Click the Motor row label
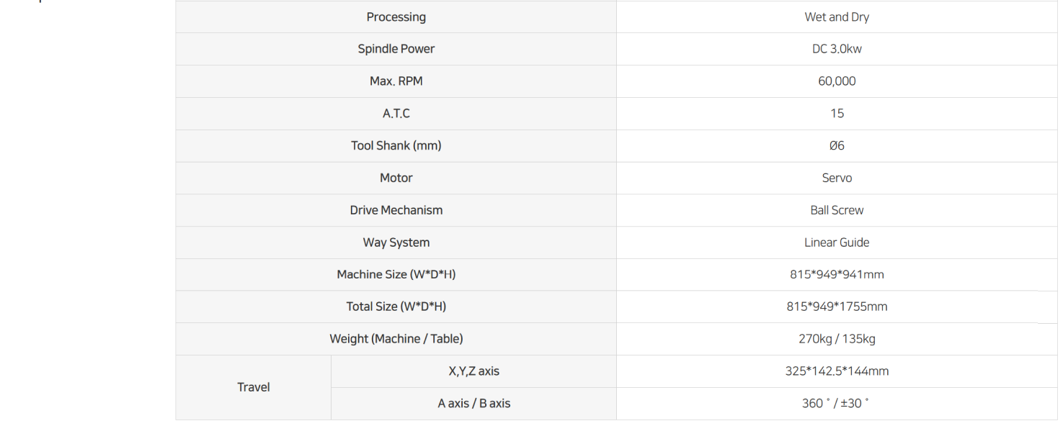The width and height of the screenshot is (1063, 426). tap(396, 178)
